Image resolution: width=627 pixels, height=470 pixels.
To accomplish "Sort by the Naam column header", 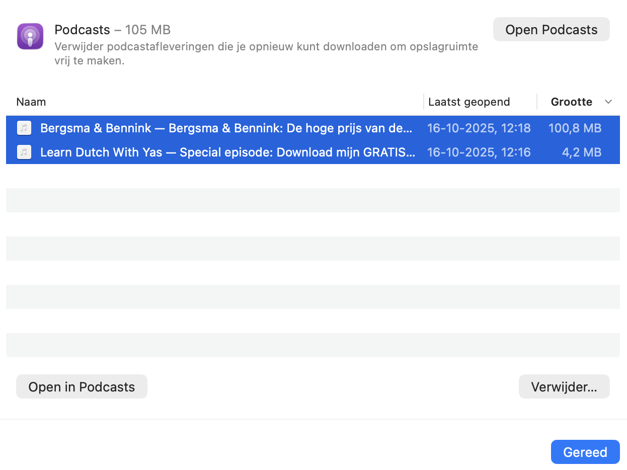I will pyautogui.click(x=31, y=102).
